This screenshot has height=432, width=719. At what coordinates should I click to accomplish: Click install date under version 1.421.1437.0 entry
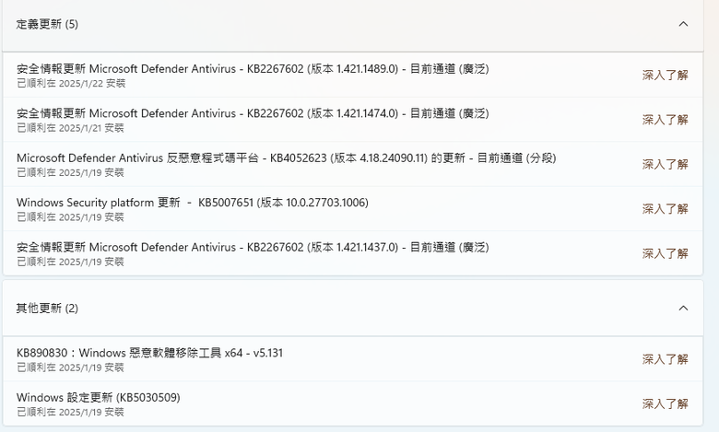[70, 262]
